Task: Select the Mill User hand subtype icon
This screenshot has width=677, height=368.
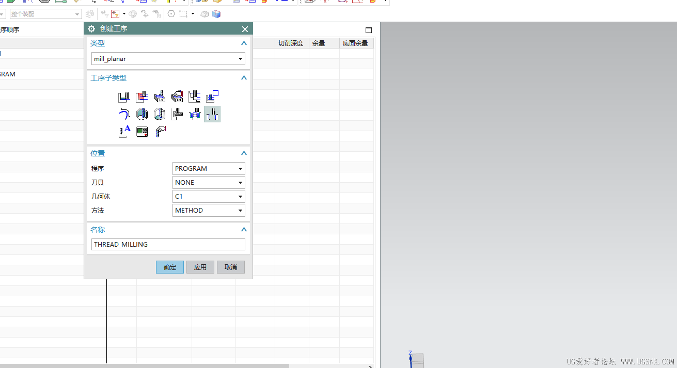Action: click(160, 132)
